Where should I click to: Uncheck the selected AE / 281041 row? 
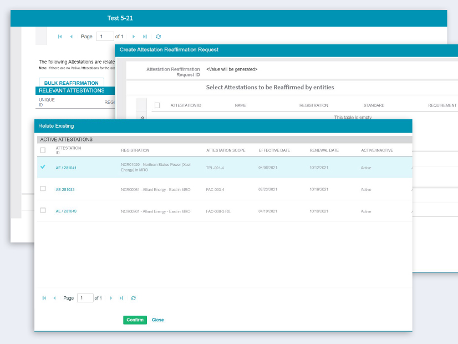43,167
